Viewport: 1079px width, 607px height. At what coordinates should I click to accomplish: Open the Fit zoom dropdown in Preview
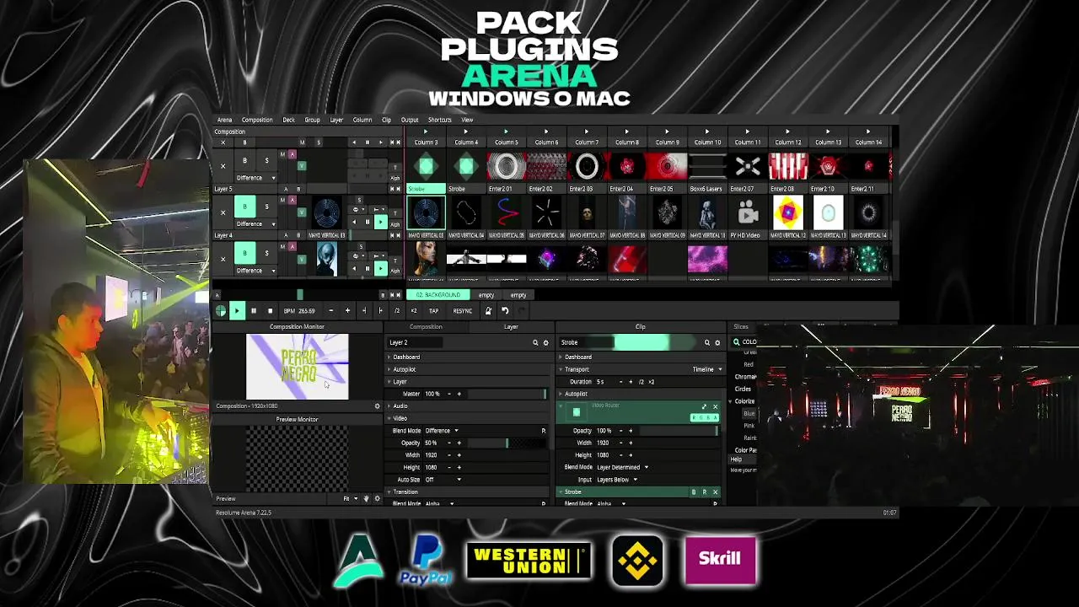click(349, 499)
